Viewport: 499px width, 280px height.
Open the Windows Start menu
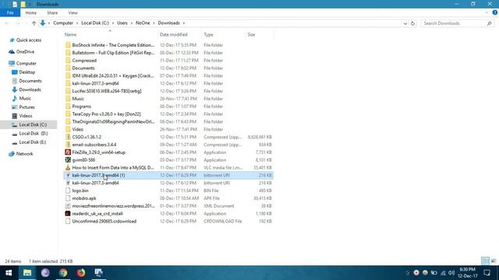[9, 273]
